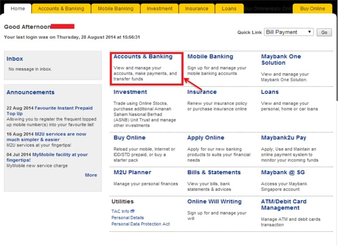Open M2U services simpler & easier announcement
This screenshot has width=338, height=246.
pos(46,137)
